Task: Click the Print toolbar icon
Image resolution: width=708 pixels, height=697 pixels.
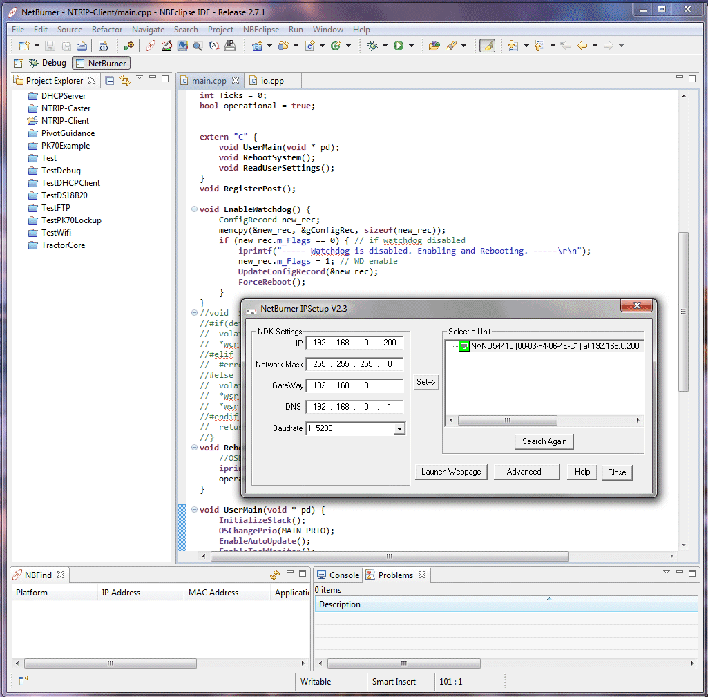Action: click(x=82, y=46)
